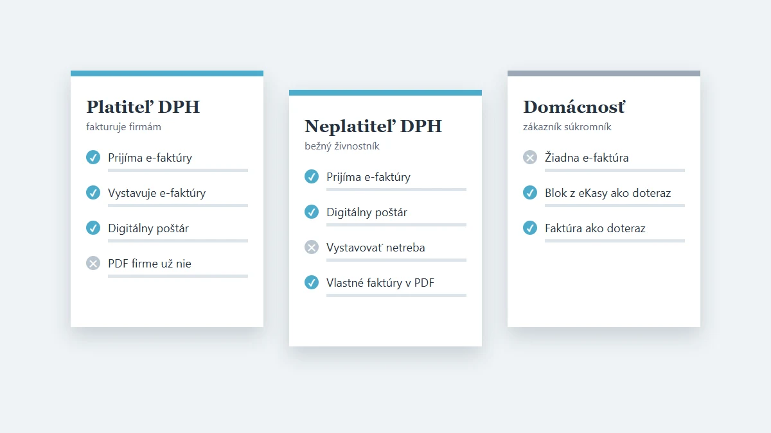Screen dimensions: 771x433
Task: Click the Blok z eKasy ako doteraz text
Action: (x=608, y=193)
